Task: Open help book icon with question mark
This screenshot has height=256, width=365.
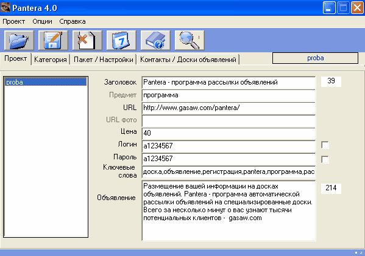Action: tap(155, 40)
